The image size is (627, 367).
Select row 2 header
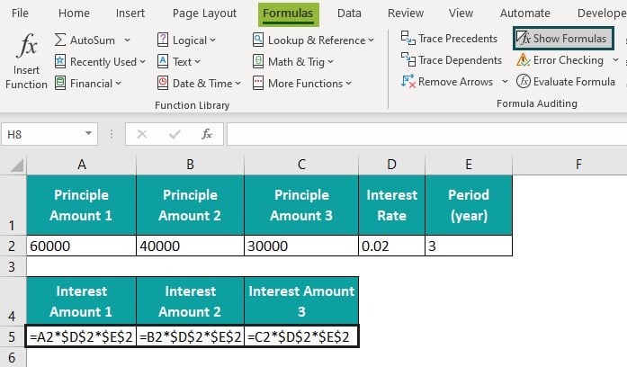pos(13,246)
